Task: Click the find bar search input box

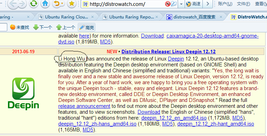Action: (3, 27)
